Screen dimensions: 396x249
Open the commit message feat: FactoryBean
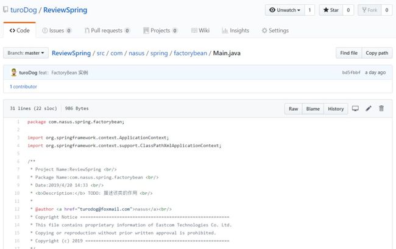coord(63,72)
